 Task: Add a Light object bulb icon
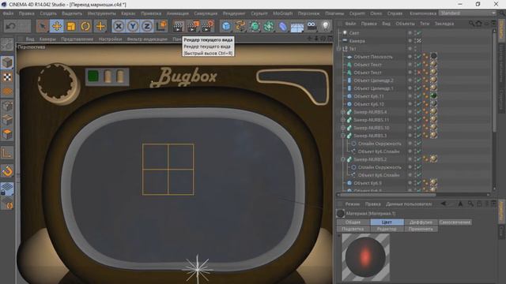(326, 26)
